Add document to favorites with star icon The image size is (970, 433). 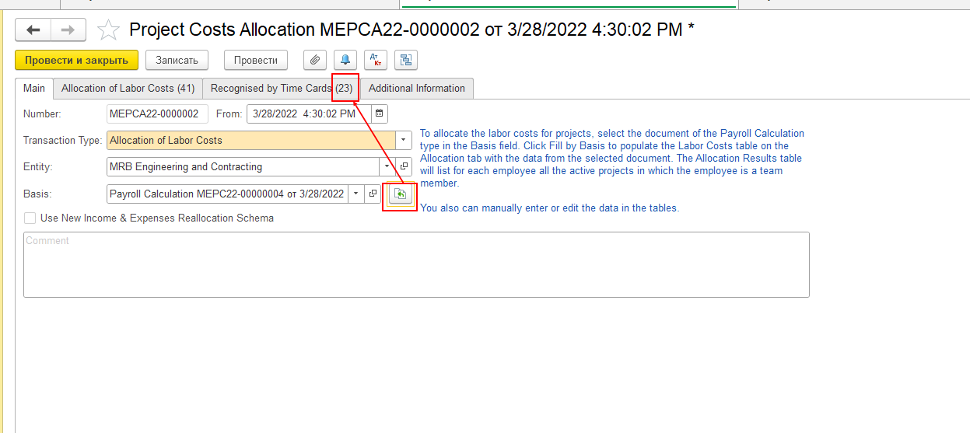pos(108,30)
